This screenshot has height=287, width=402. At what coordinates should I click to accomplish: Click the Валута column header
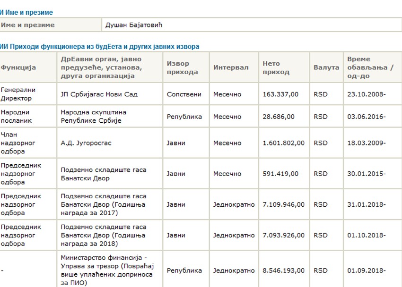coord(326,68)
